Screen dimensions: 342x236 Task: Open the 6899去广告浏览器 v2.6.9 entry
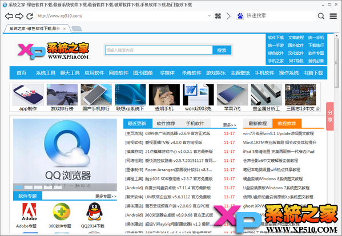178,133
